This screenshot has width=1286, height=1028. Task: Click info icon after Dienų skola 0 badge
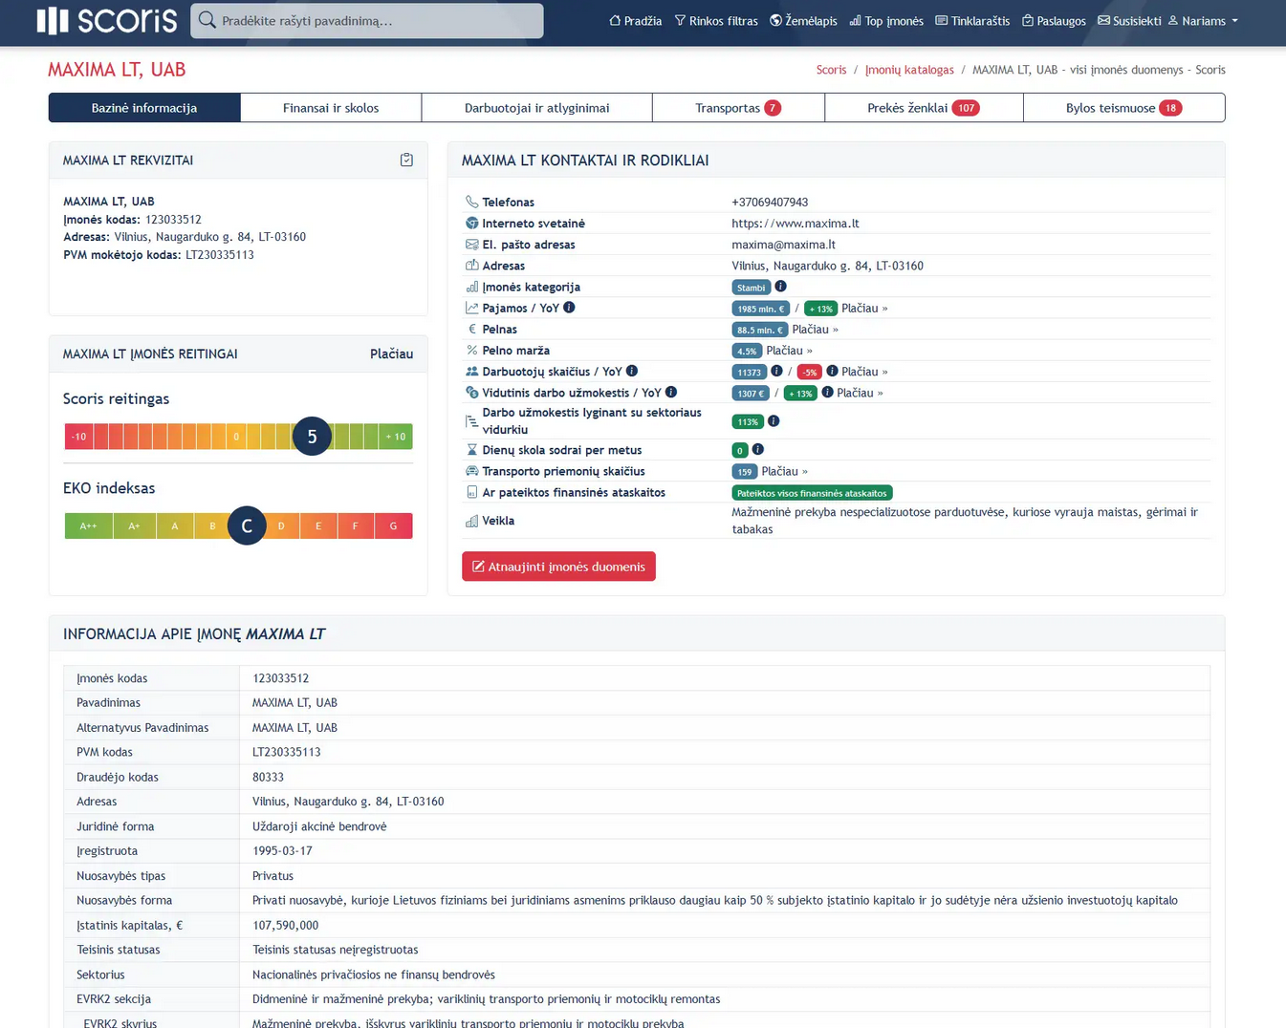point(757,449)
